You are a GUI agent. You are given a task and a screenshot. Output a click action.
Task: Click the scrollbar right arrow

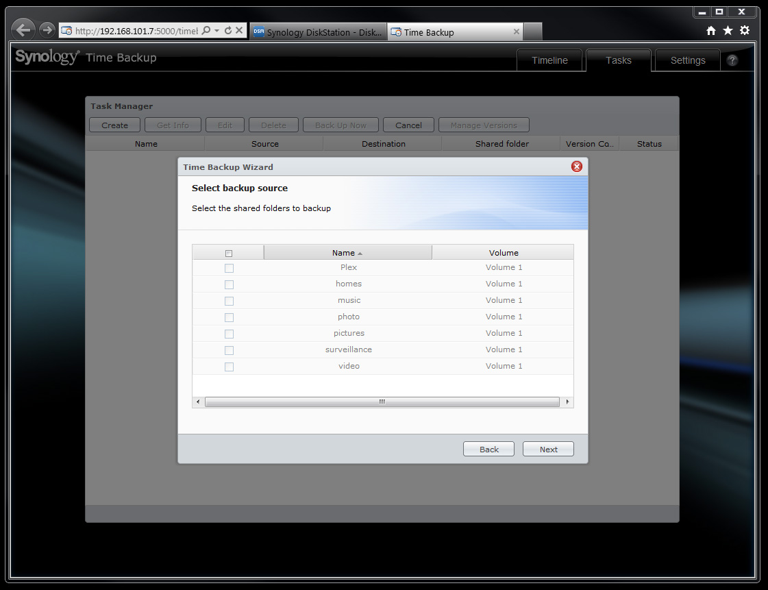pos(567,402)
